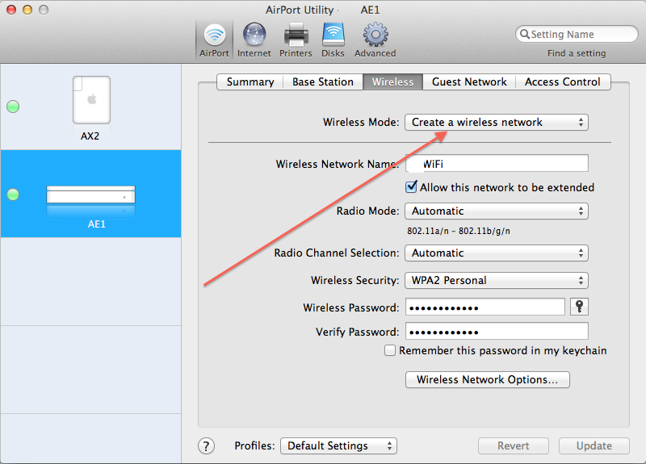
Task: Close the AirPort Utility window
Action: click(x=11, y=10)
